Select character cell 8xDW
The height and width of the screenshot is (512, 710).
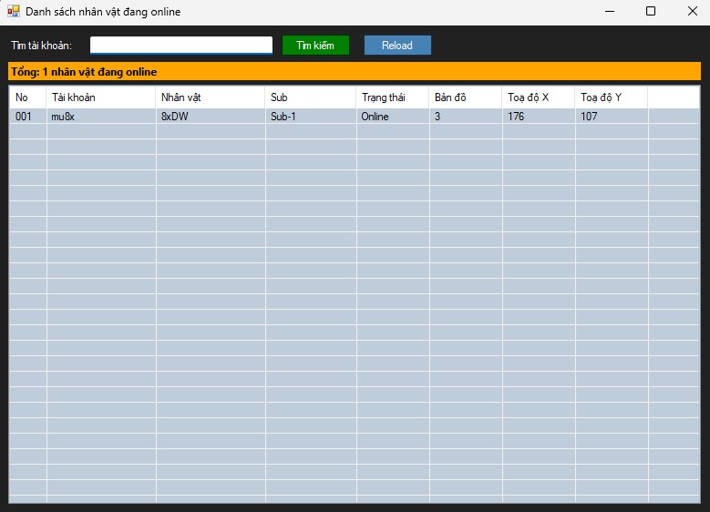[x=211, y=117]
